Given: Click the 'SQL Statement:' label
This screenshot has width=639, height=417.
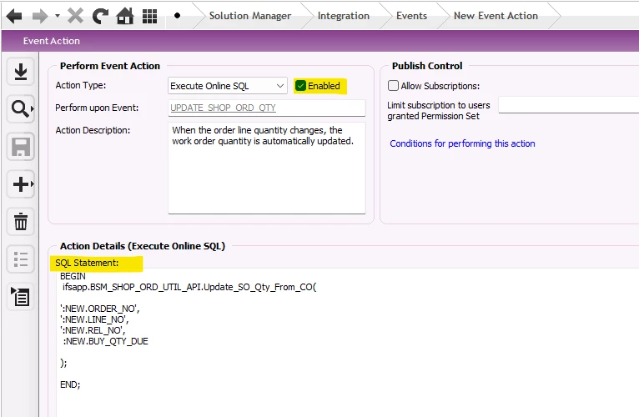Looking at the screenshot, I should pyautogui.click(x=87, y=263).
